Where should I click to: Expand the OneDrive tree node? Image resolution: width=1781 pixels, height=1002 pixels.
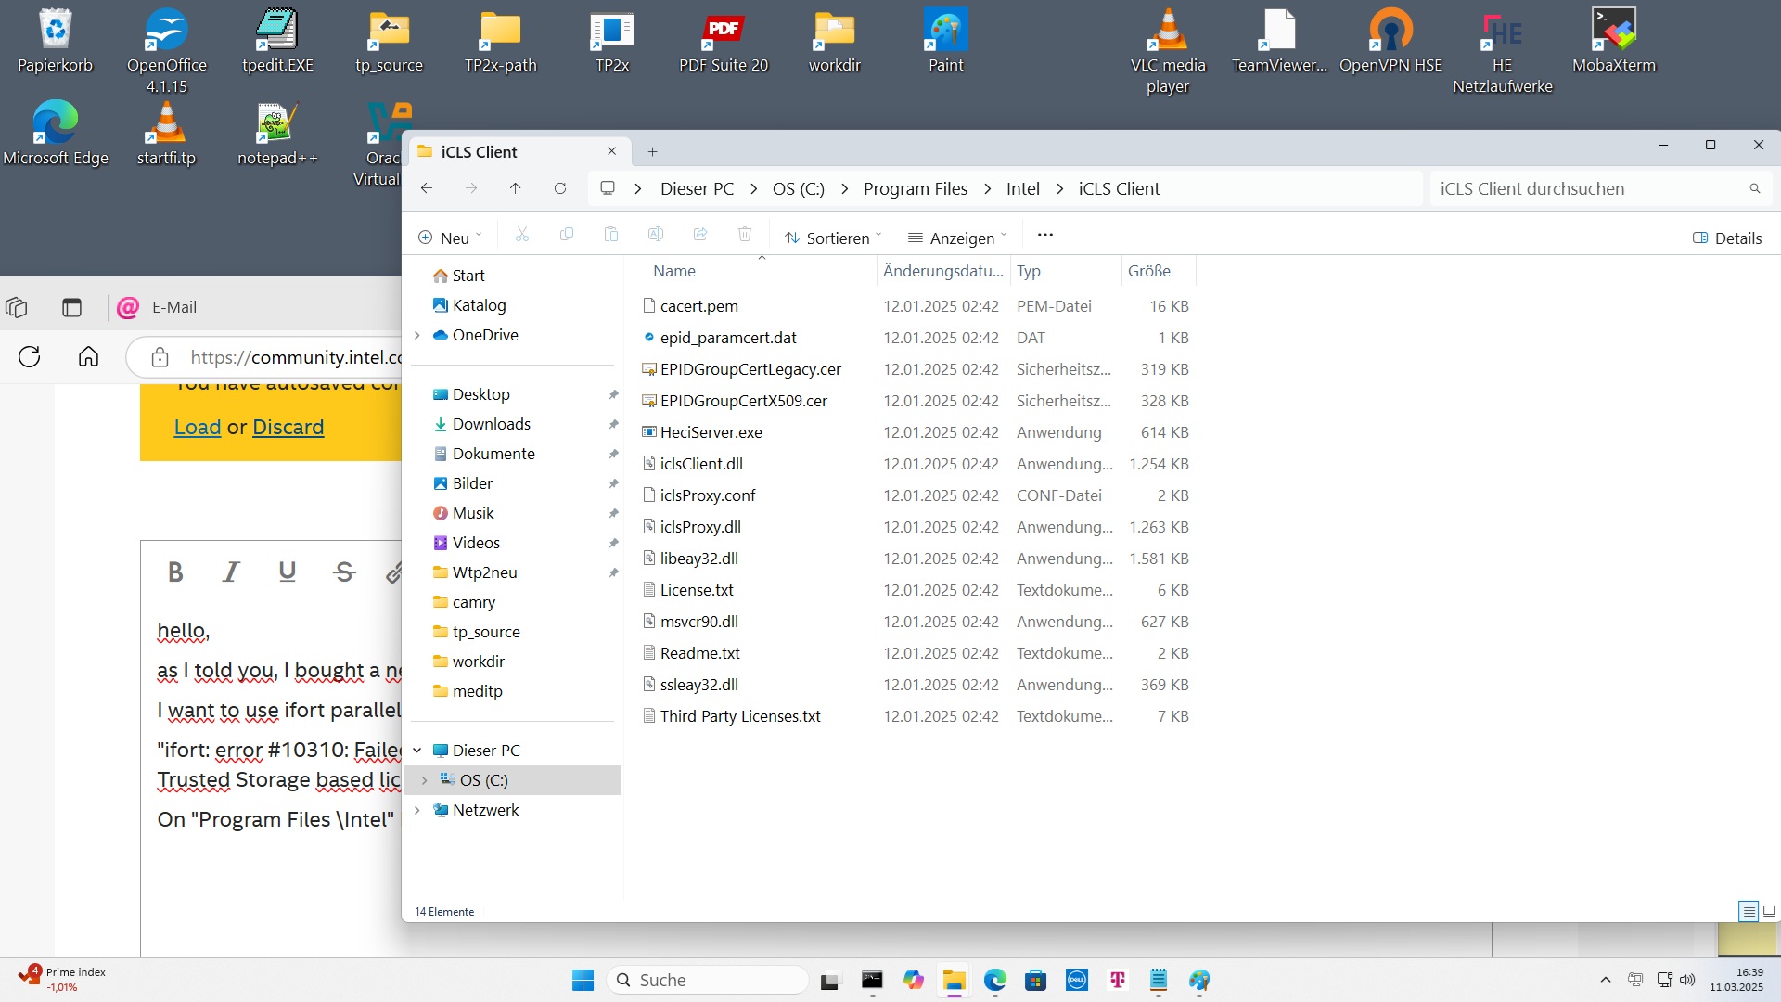click(x=417, y=335)
